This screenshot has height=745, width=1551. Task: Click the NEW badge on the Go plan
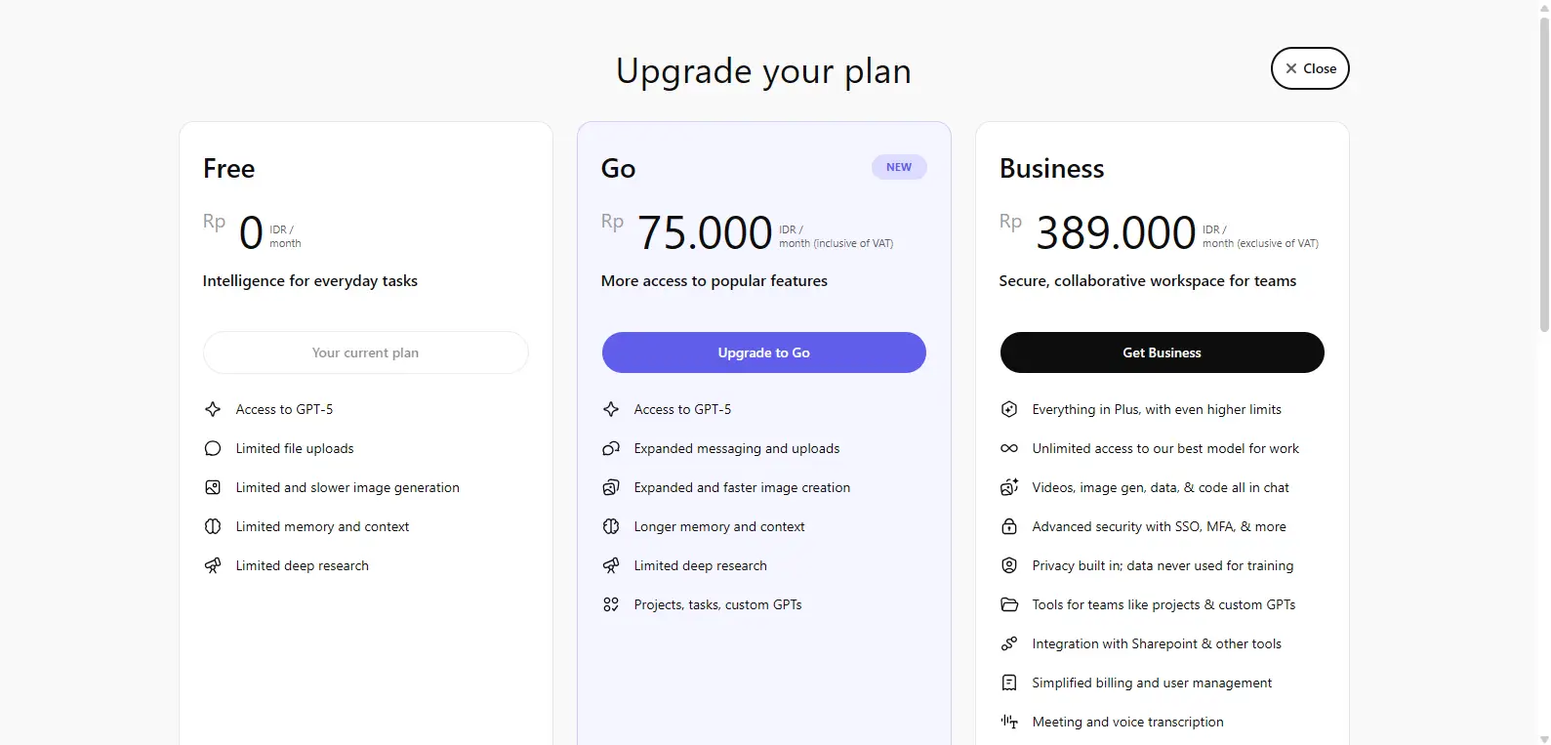click(899, 167)
